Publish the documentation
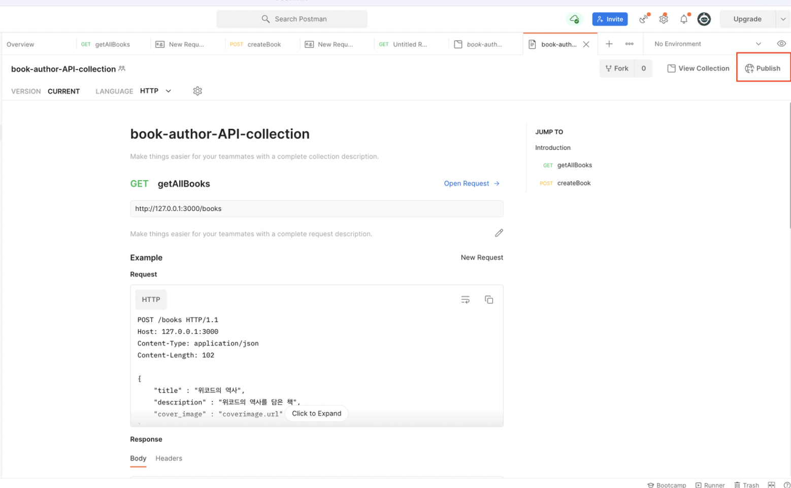Image resolution: width=791 pixels, height=488 pixels. click(x=763, y=68)
